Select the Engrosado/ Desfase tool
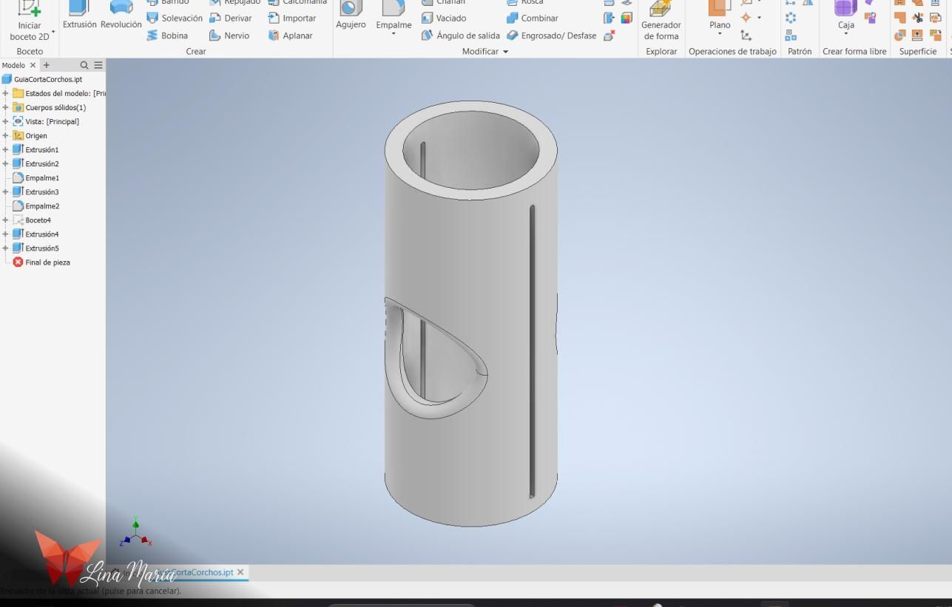Screen dimensions: 952x607 (x=551, y=35)
